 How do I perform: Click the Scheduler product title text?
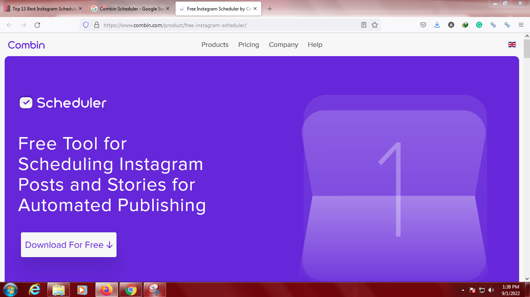[71, 103]
